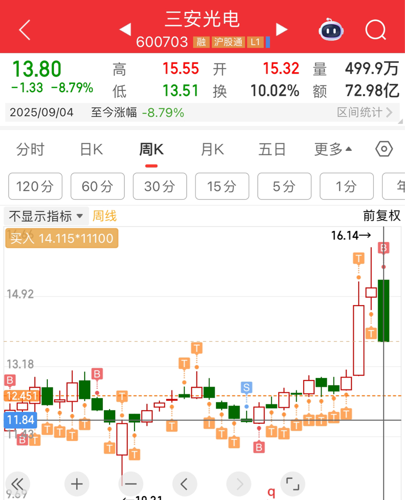
Task: Open 区间统计 range statistics
Action: [x=365, y=112]
